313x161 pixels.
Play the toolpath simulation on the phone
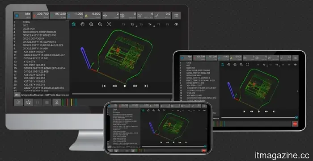click(173, 142)
